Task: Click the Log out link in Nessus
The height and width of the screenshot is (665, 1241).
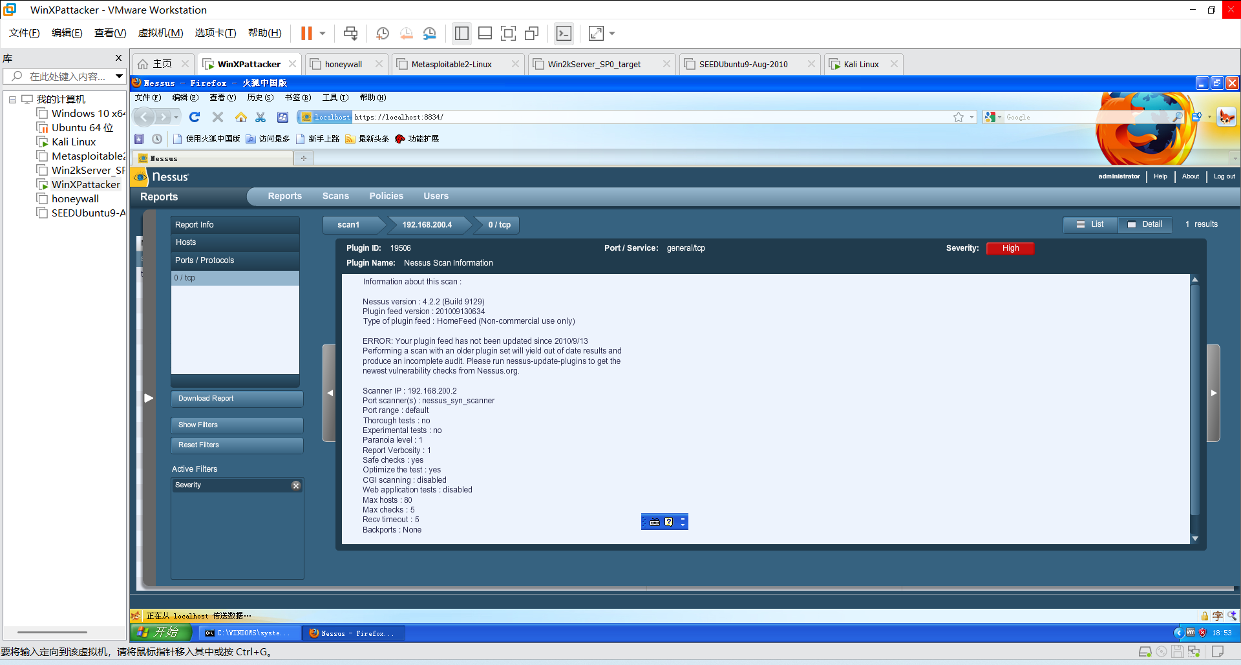Action: click(1224, 176)
